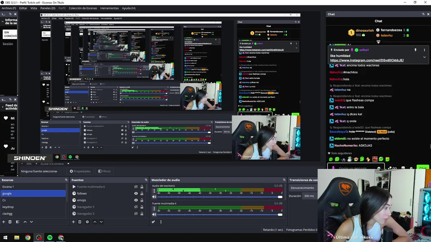Zoom out the preview with the minus icon
The width and height of the screenshot is (431, 242).
tap(23, 164)
